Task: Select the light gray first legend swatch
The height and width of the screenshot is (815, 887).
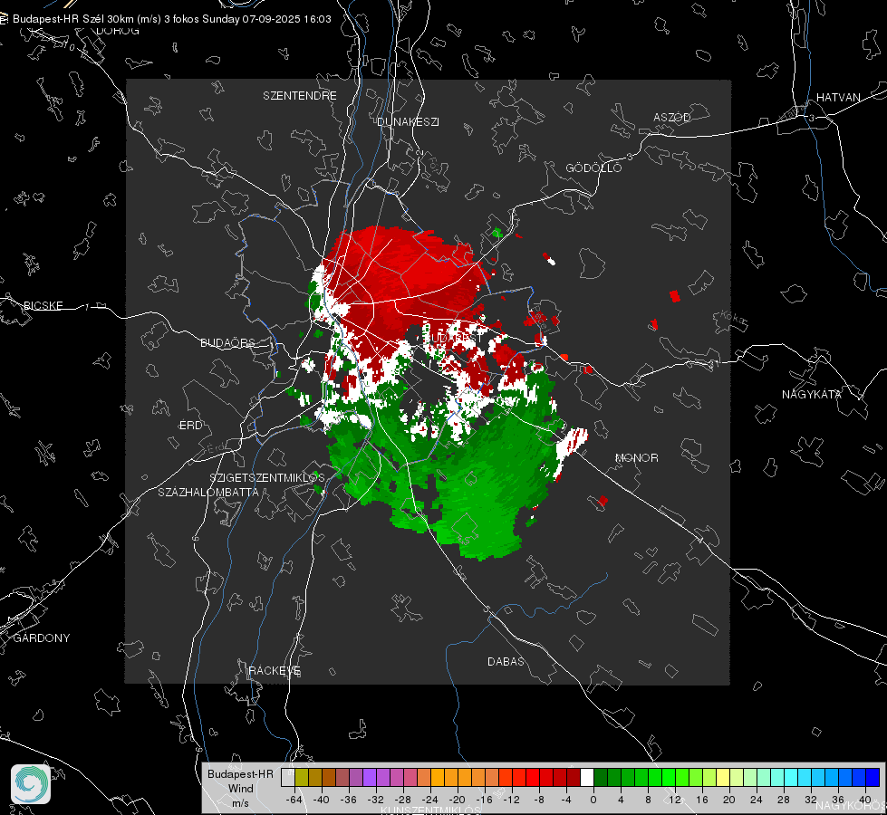Action: click(288, 777)
